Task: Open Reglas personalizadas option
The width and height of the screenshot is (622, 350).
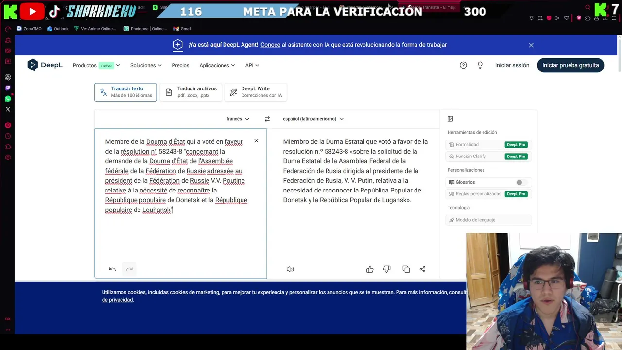Action: (x=488, y=194)
